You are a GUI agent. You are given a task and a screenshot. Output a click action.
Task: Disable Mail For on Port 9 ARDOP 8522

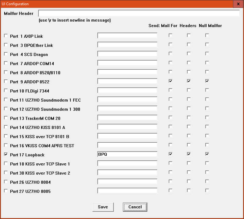click(170, 81)
